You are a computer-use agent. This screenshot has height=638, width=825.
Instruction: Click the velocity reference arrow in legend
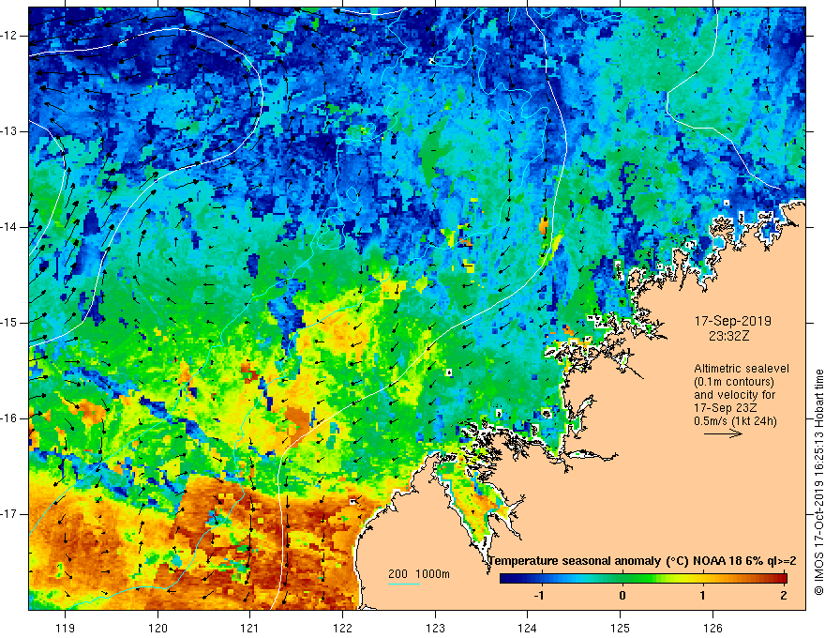pos(723,433)
